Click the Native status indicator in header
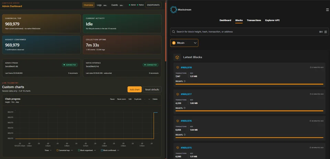Viewport: 330px width, 159px height. (x=140, y=5)
